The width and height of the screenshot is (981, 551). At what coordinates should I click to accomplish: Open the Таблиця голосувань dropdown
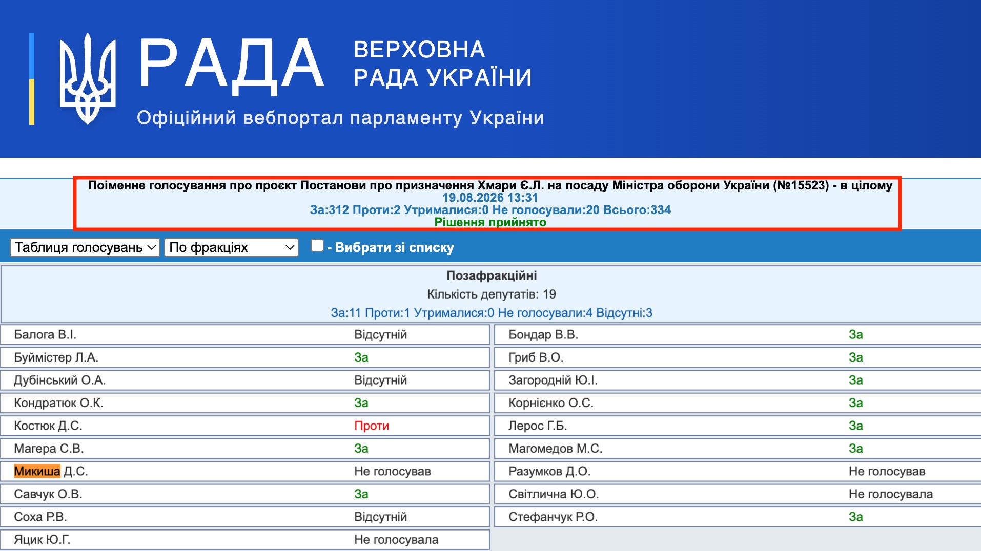85,247
